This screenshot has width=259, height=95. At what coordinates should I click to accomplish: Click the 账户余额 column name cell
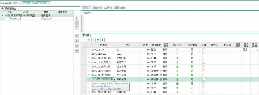coord(128,79)
